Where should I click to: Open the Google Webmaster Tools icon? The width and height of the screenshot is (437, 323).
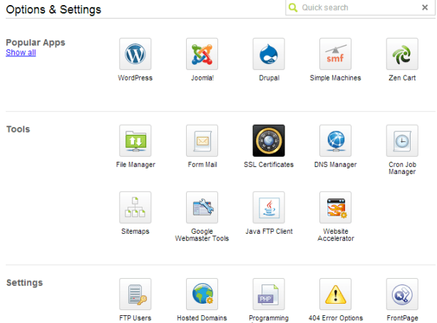pos(202,207)
